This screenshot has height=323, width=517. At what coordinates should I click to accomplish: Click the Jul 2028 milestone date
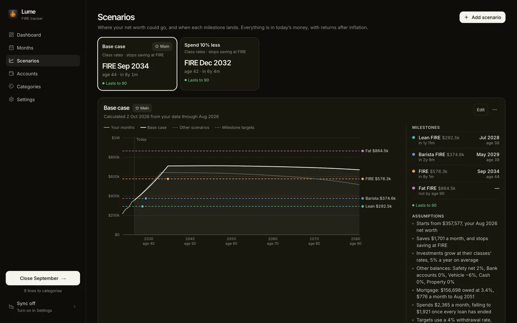tap(489, 138)
